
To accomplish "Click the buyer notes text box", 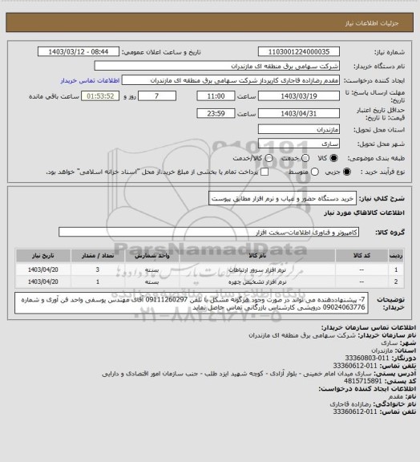I will [192, 303].
